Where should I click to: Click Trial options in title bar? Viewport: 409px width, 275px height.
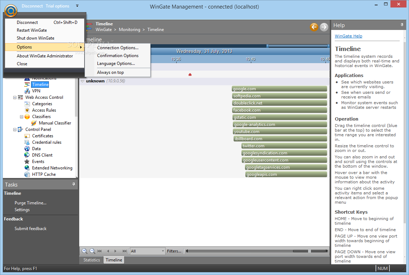[57, 6]
